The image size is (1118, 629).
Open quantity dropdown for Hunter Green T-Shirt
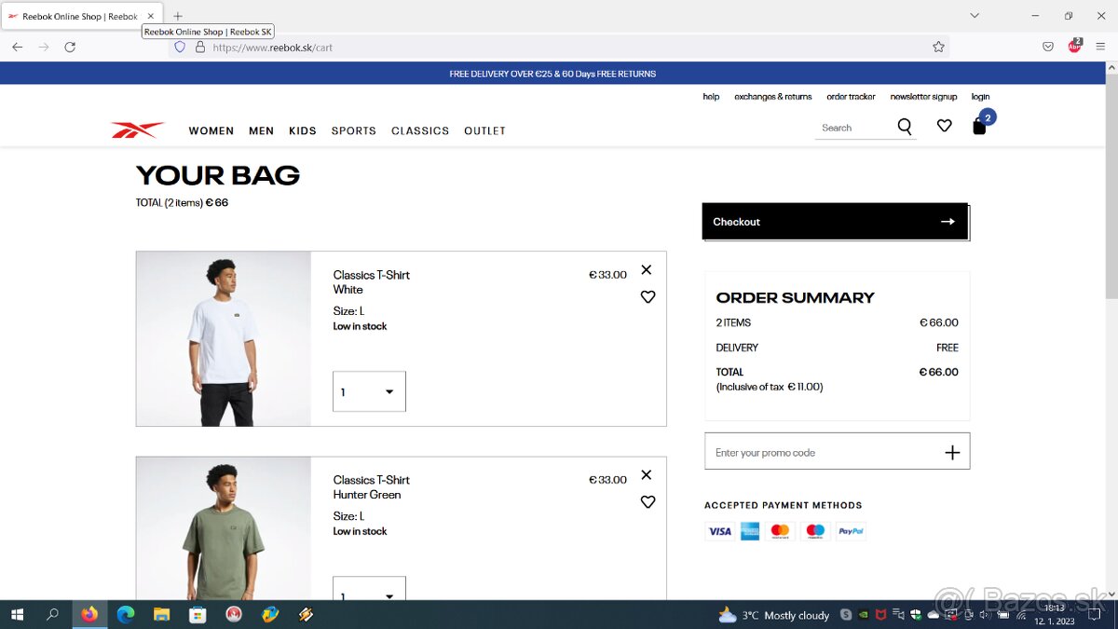click(x=369, y=589)
